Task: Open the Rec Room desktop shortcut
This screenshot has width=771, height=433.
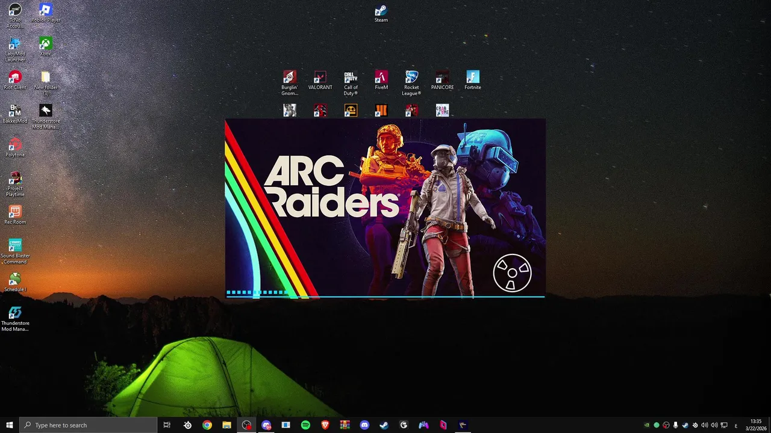Action: (15, 215)
